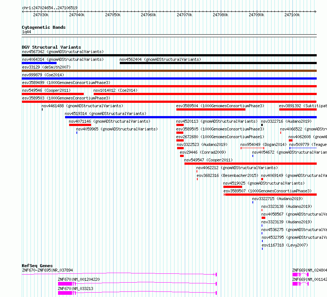Image resolution: width=327 pixels, height=297 pixels.
Task: Select the nsv4059965 small blue marker
Action: [77, 133]
